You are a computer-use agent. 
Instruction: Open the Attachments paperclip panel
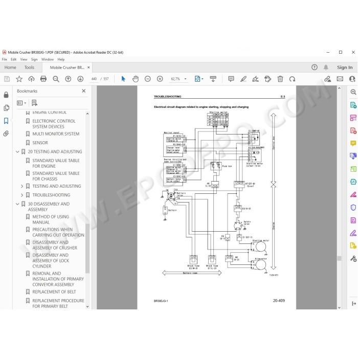pos(6,133)
